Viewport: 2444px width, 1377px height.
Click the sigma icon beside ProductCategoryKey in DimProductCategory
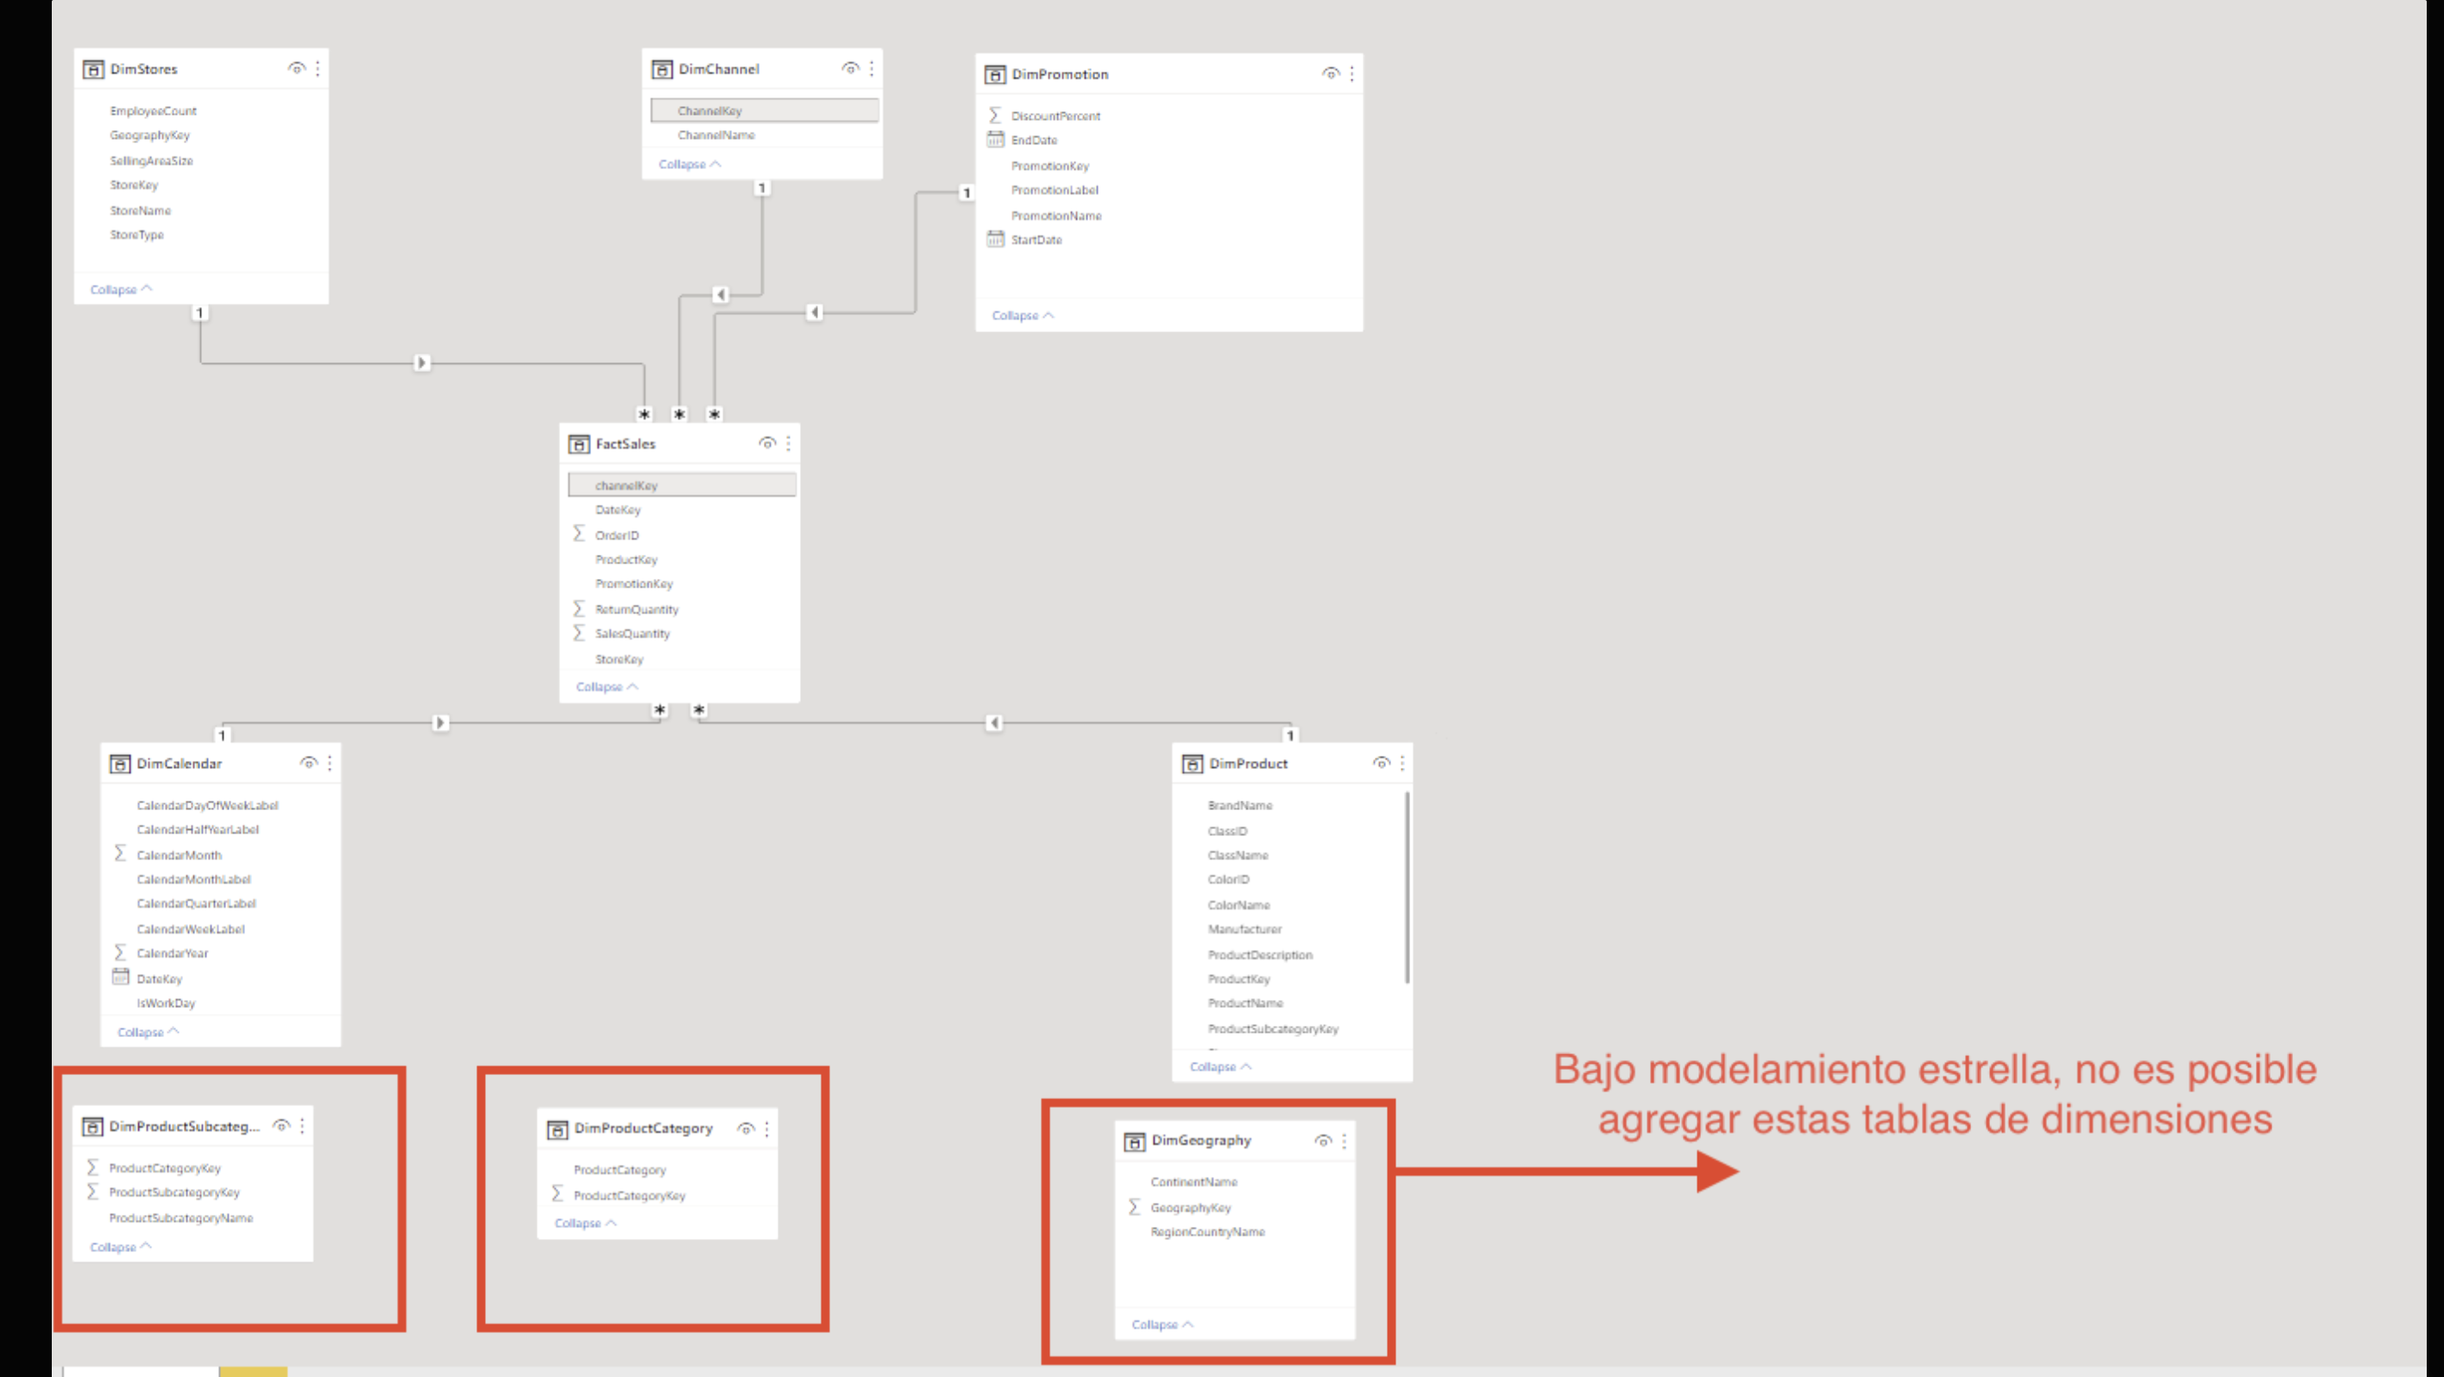556,1195
